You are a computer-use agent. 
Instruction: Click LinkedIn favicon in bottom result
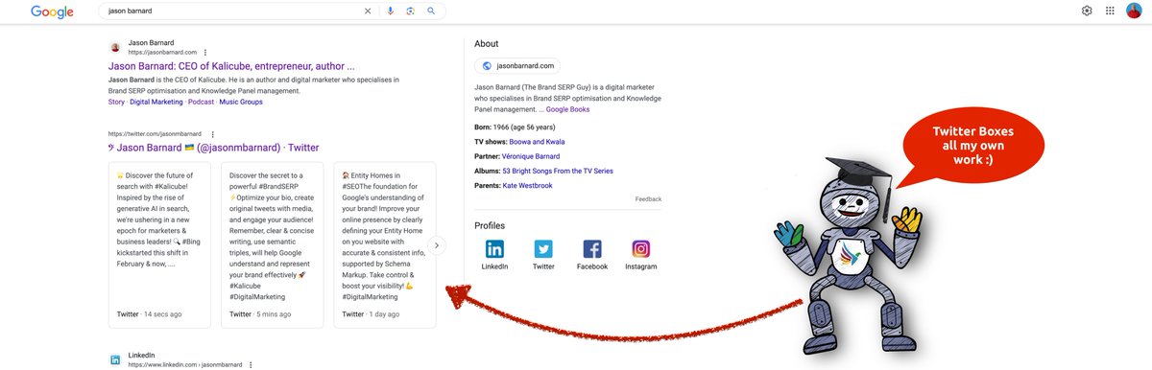115,360
